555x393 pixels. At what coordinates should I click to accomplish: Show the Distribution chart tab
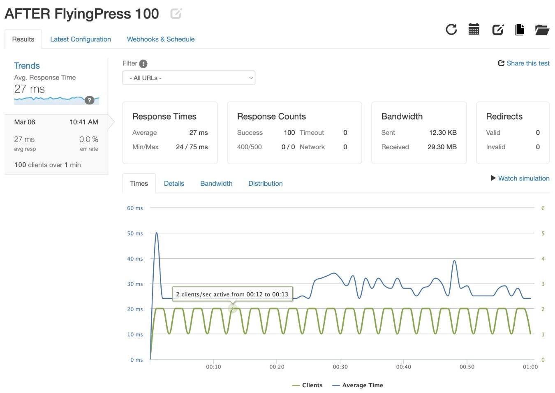(x=266, y=183)
